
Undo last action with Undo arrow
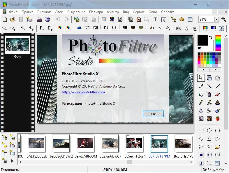[59, 20]
